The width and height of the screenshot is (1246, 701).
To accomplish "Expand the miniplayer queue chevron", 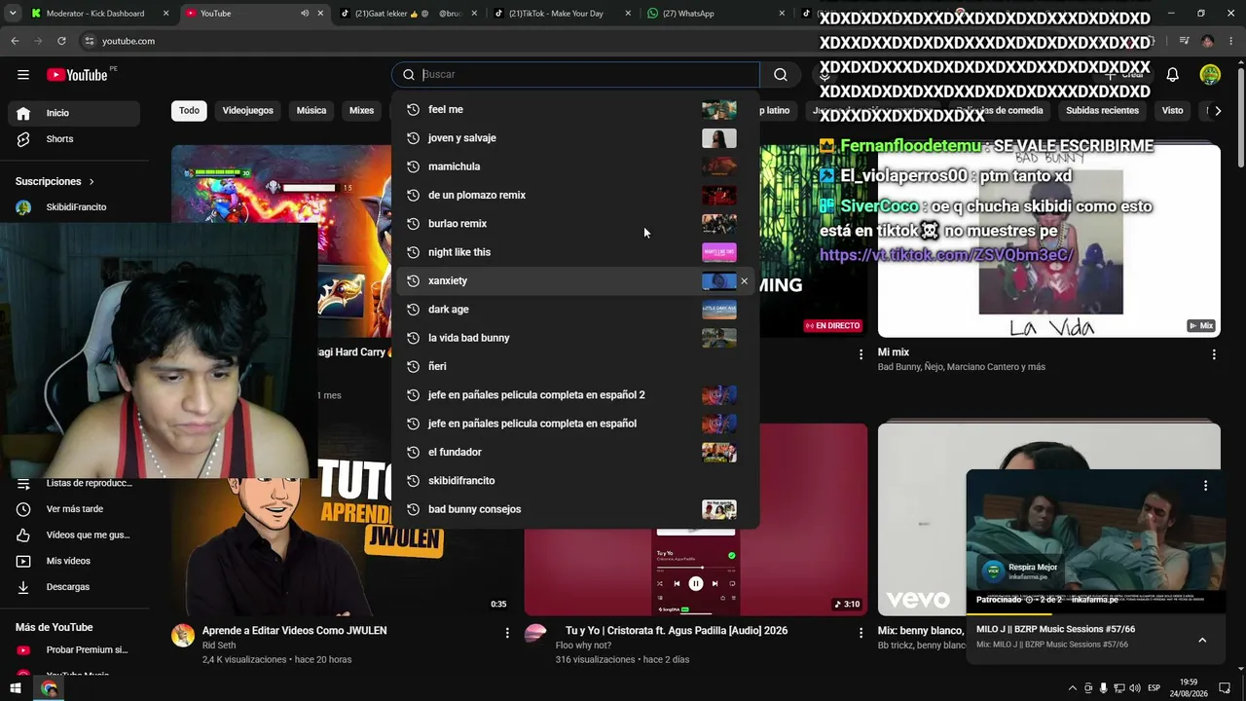I will (1202, 640).
